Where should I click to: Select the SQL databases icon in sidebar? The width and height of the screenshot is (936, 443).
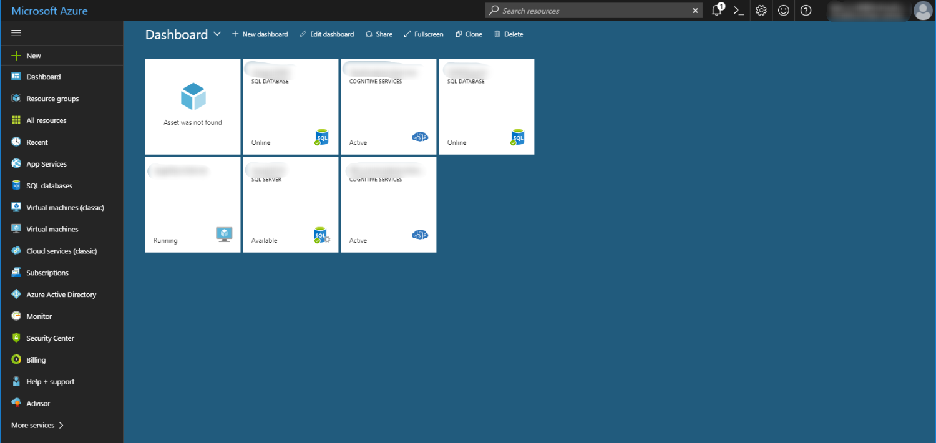[x=16, y=186]
